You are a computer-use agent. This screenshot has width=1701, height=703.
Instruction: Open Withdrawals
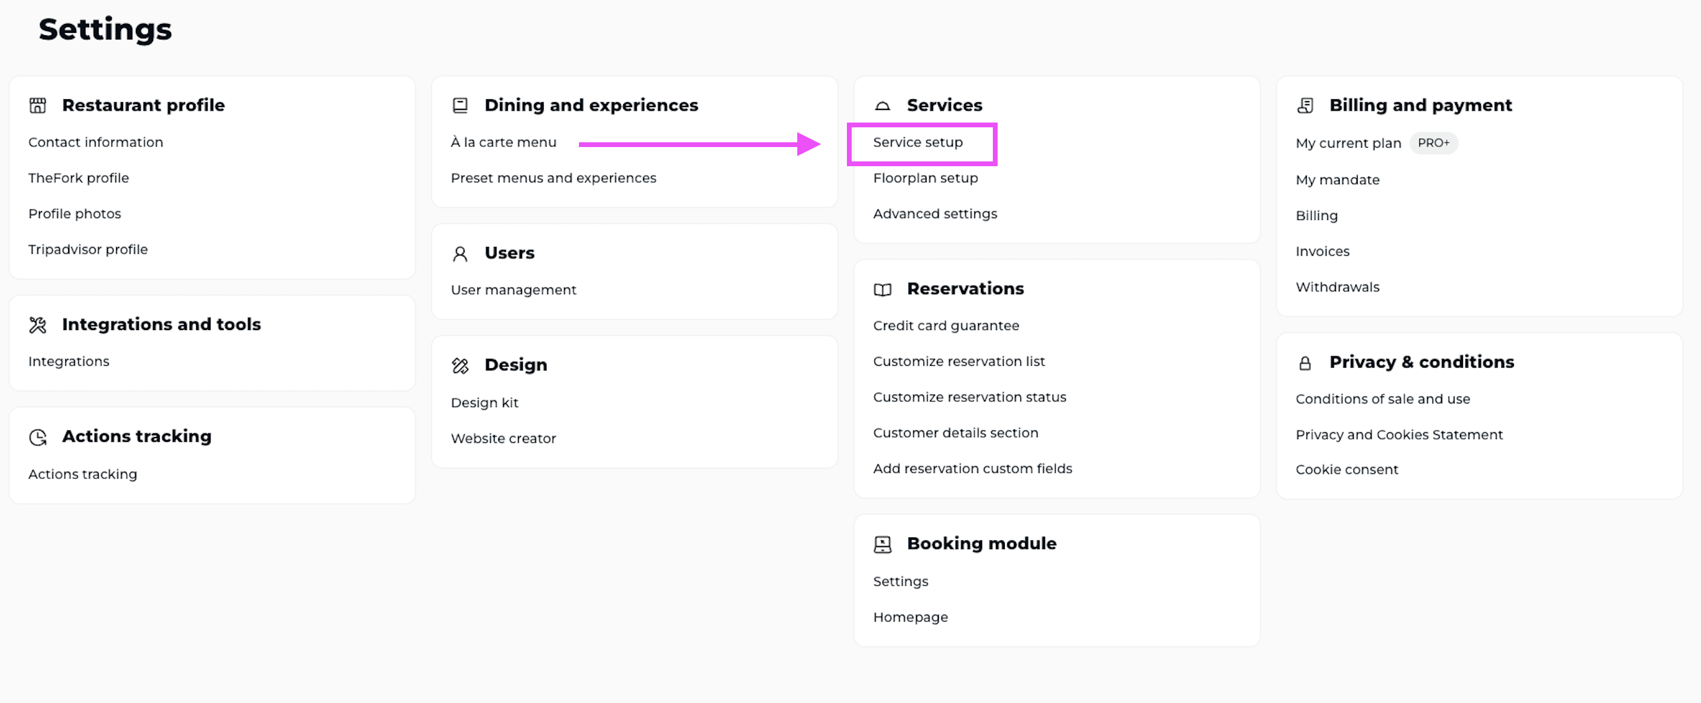[x=1337, y=286]
